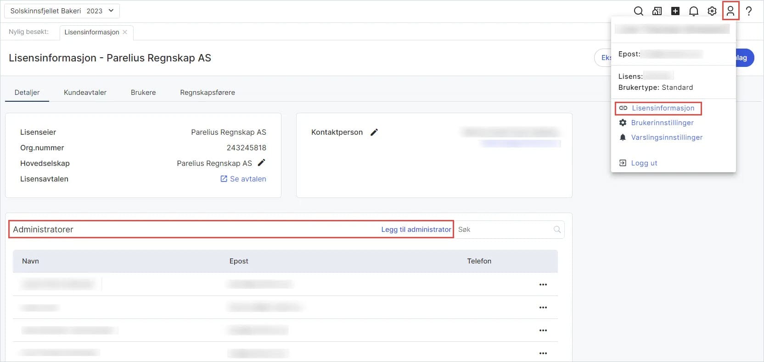Screen dimensions: 764x362
Task: Open the options menu for the third administrator row
Action: pyautogui.click(x=543, y=330)
